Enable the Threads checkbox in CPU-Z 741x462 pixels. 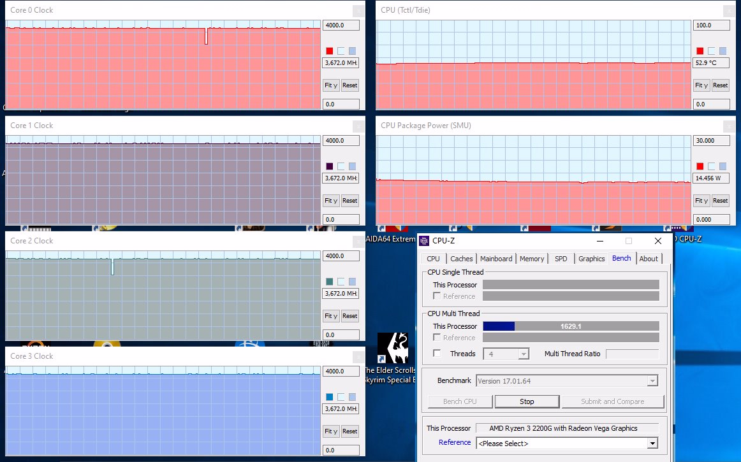[437, 354]
